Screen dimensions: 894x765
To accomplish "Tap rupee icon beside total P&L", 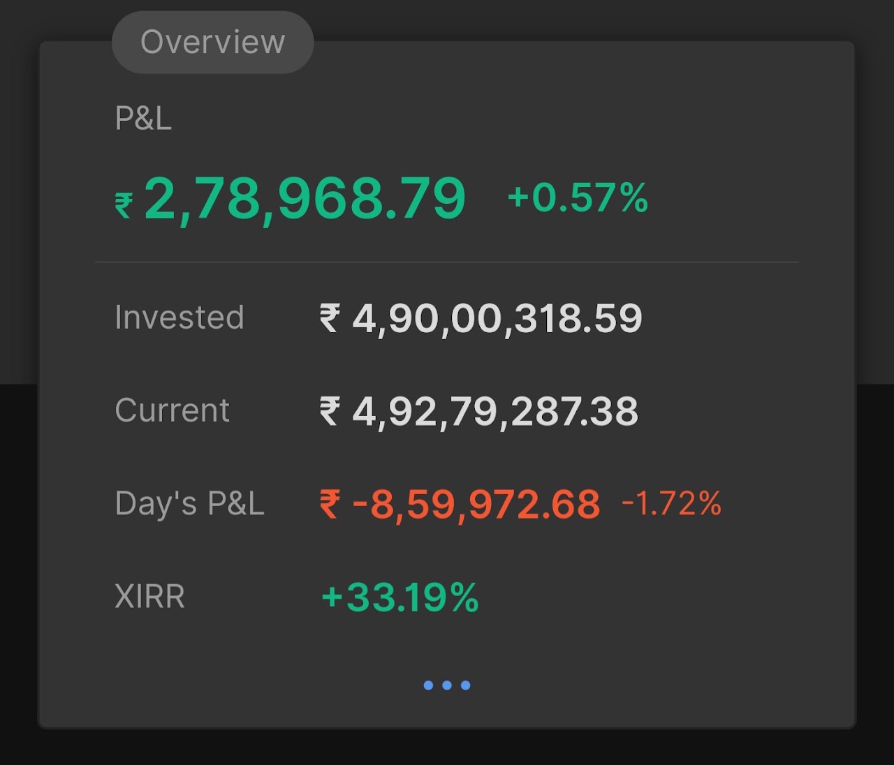I will (124, 205).
